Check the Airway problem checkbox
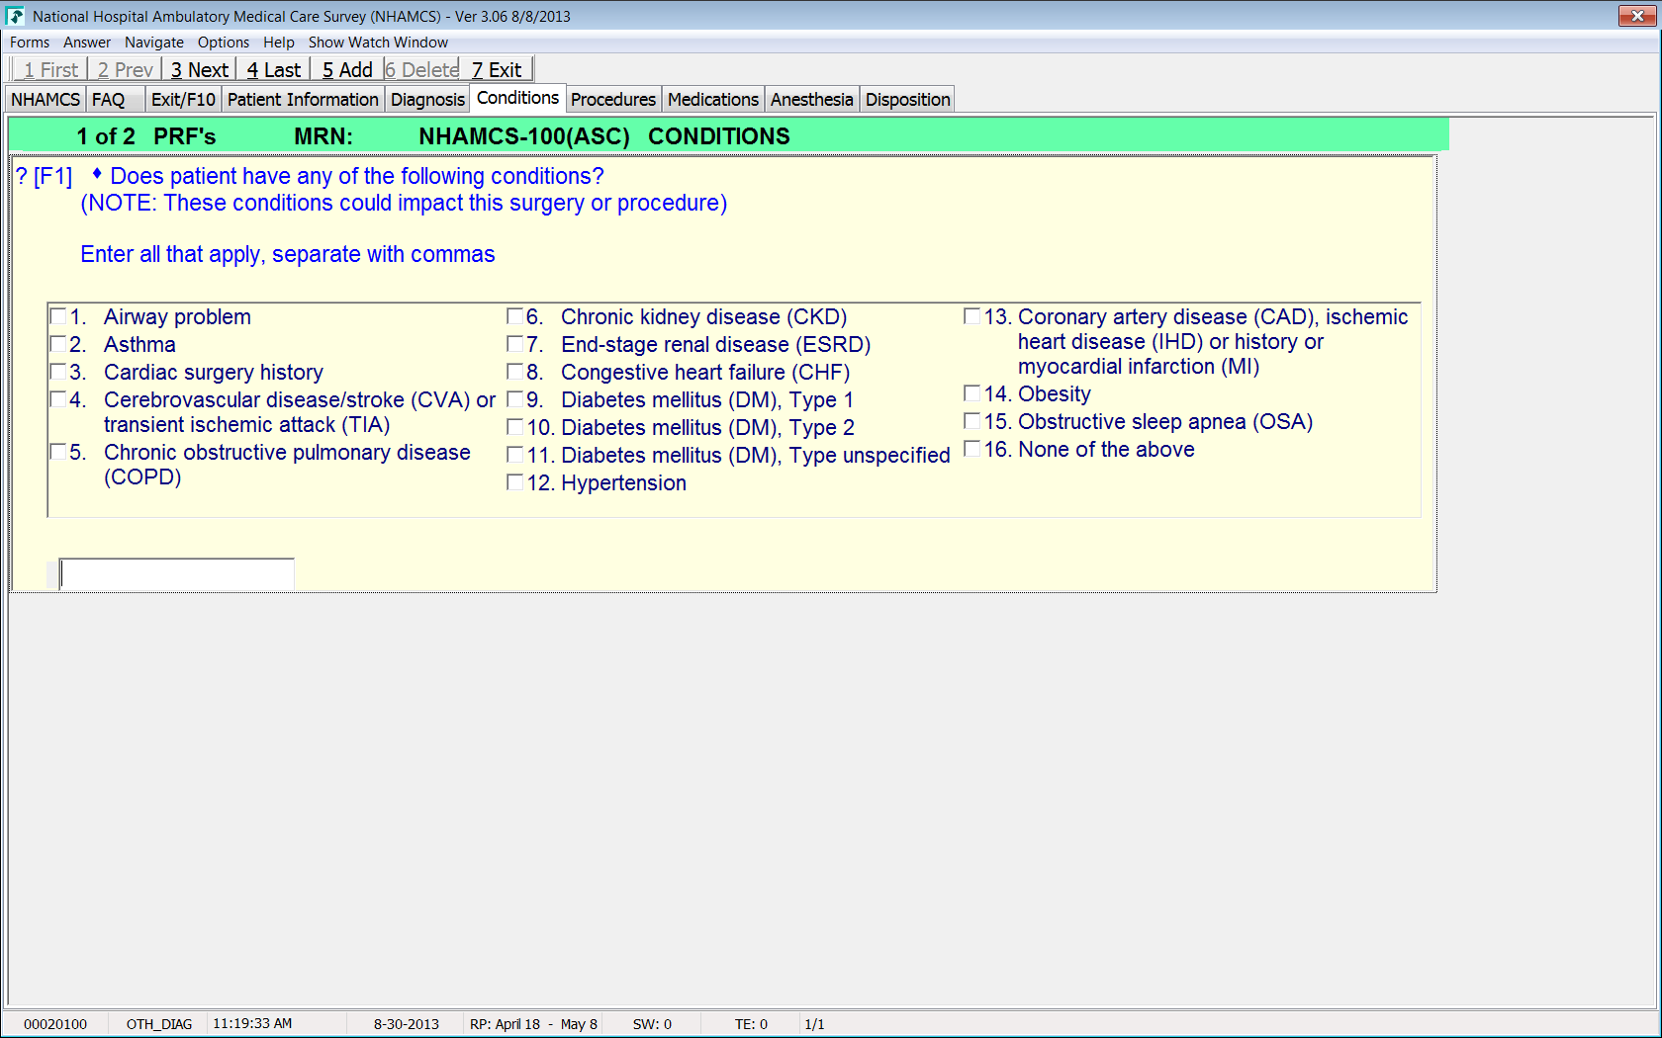Image resolution: width=1662 pixels, height=1038 pixels. coord(58,316)
